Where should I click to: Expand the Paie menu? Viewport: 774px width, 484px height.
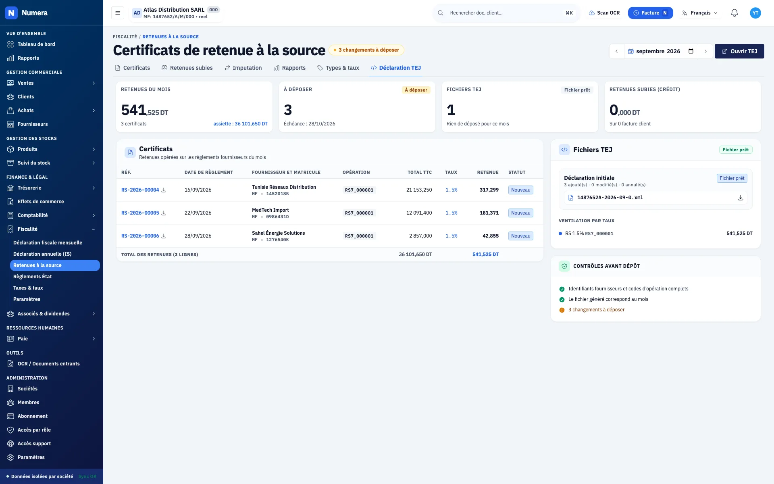(52, 339)
